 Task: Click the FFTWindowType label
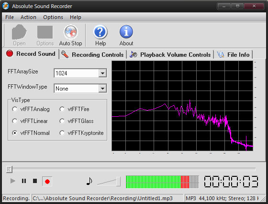coord(27,87)
